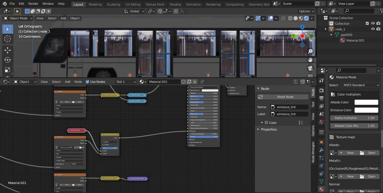This screenshot has width=383, height=193.
Task: Select the Rotate tool
Action: click(x=8, y=60)
